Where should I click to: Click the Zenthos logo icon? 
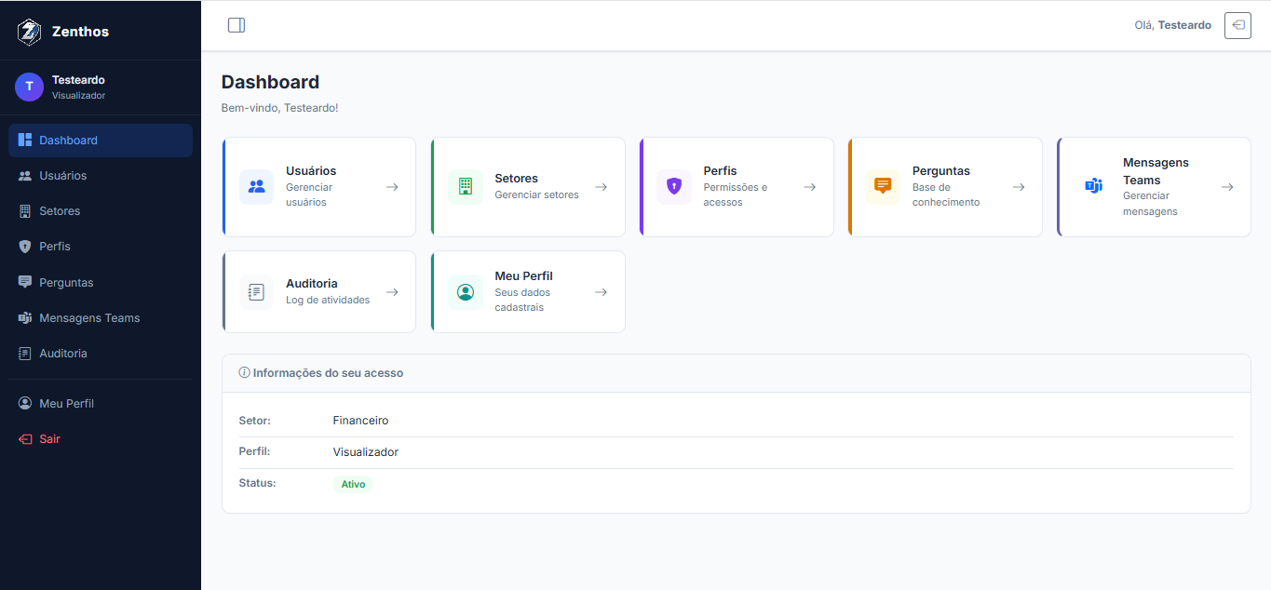(x=29, y=32)
